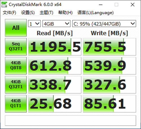Open the 语言(L)(Language) menu
The height and width of the screenshot is (129, 141).
tap(96, 12)
